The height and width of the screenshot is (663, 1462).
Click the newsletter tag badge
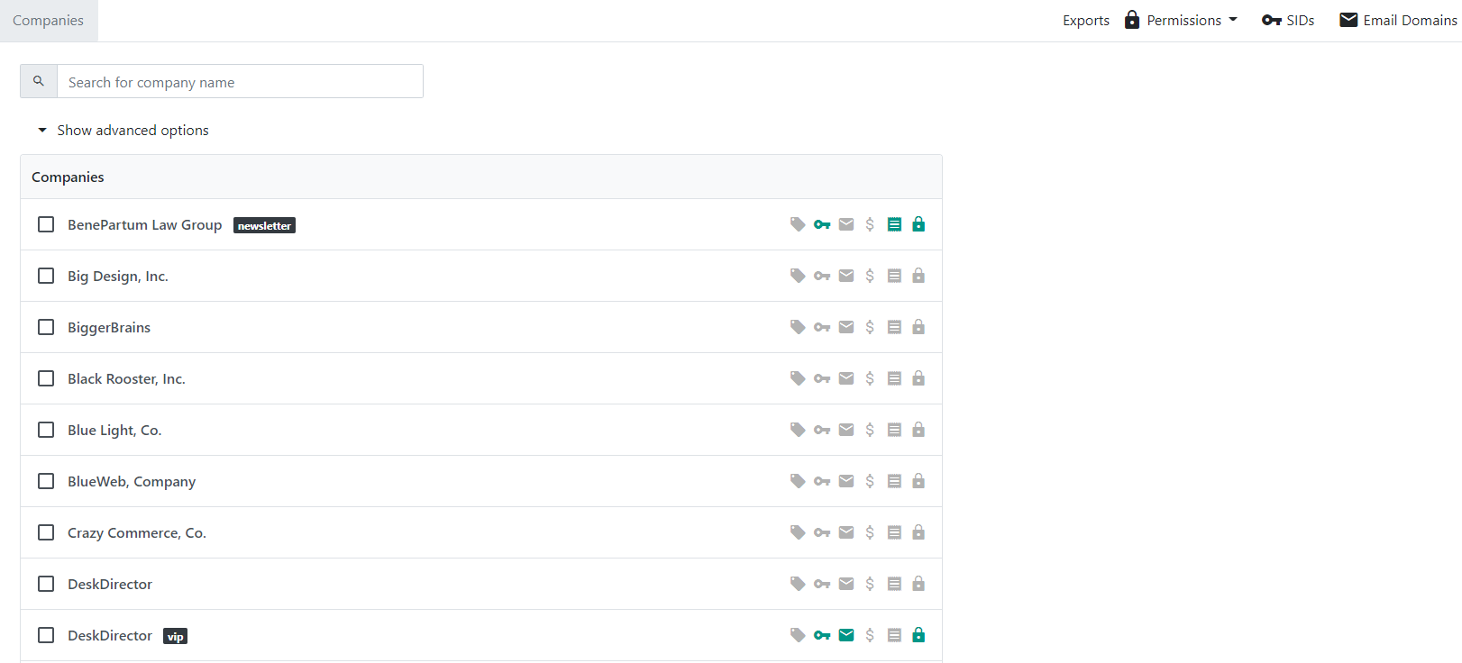pyautogui.click(x=264, y=225)
